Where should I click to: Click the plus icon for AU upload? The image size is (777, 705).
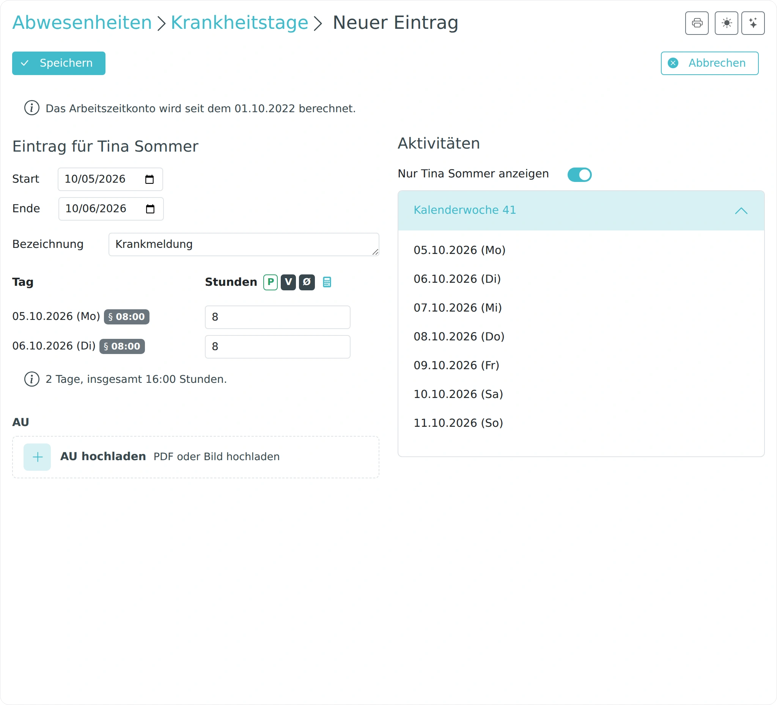[x=38, y=457]
